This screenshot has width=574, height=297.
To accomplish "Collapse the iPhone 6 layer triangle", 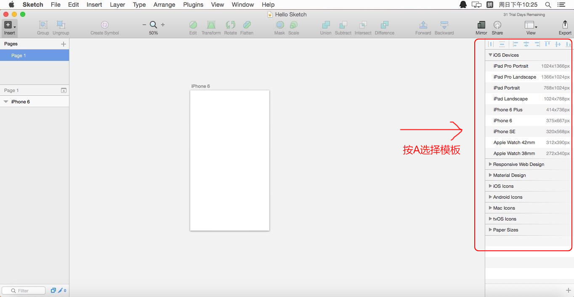I will coord(6,102).
